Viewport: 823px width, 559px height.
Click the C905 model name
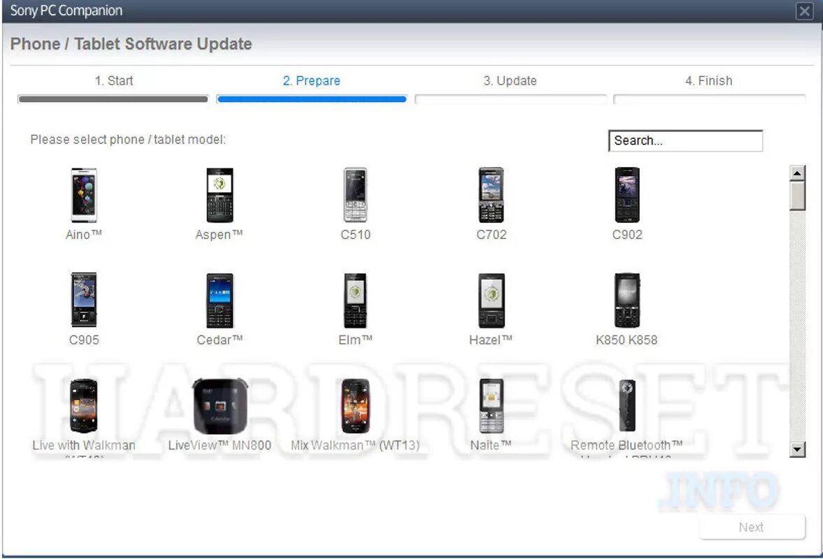click(84, 340)
